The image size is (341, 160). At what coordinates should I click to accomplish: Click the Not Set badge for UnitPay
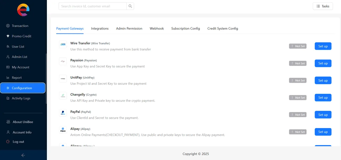click(298, 81)
